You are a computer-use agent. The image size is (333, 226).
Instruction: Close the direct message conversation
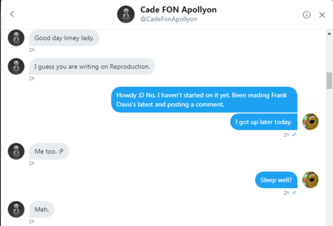[322, 15]
